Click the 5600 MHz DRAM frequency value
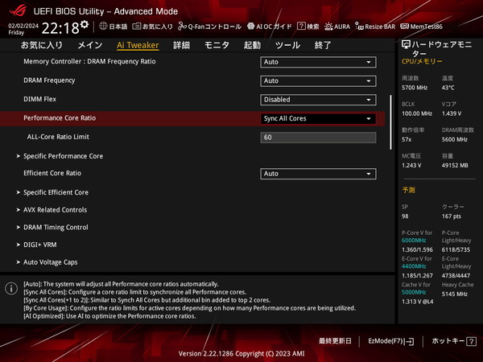Screen dimensions: 483x362 click(454, 139)
